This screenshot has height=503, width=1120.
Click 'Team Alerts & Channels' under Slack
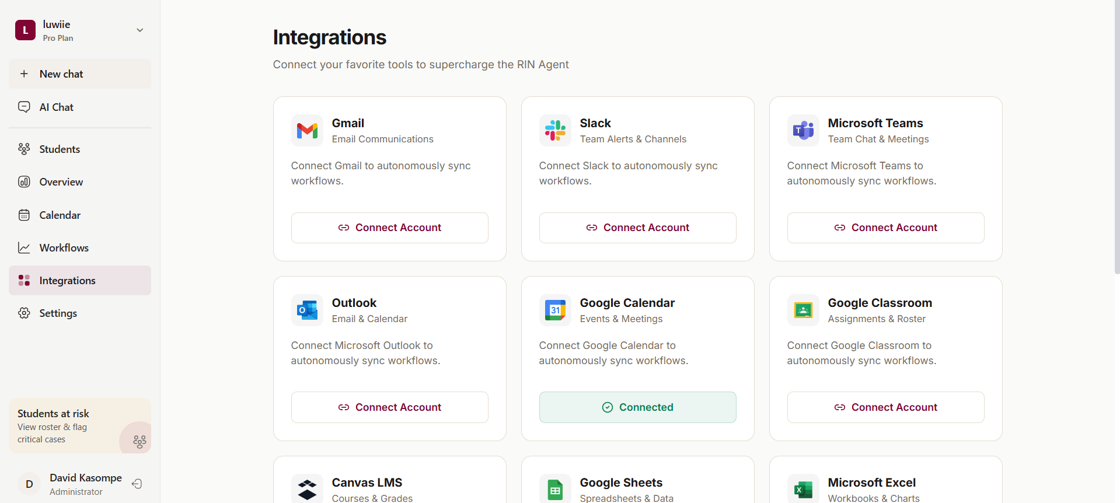pyautogui.click(x=633, y=139)
